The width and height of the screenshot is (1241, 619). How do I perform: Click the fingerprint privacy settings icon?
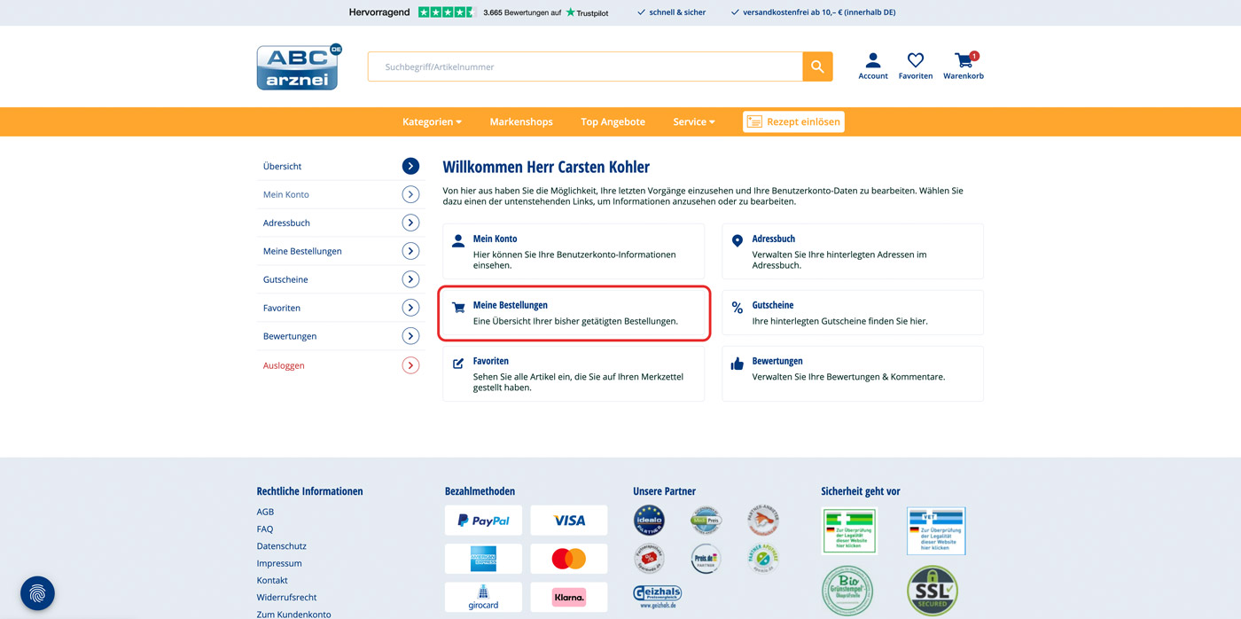[37, 593]
